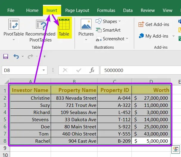Select cell showing 27,000,000
181x157 pixels.
(151, 98)
